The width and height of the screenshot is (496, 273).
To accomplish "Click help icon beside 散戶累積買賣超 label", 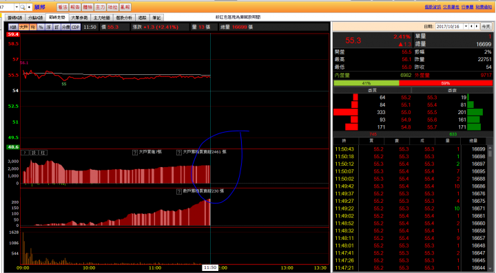I will tap(179, 191).
